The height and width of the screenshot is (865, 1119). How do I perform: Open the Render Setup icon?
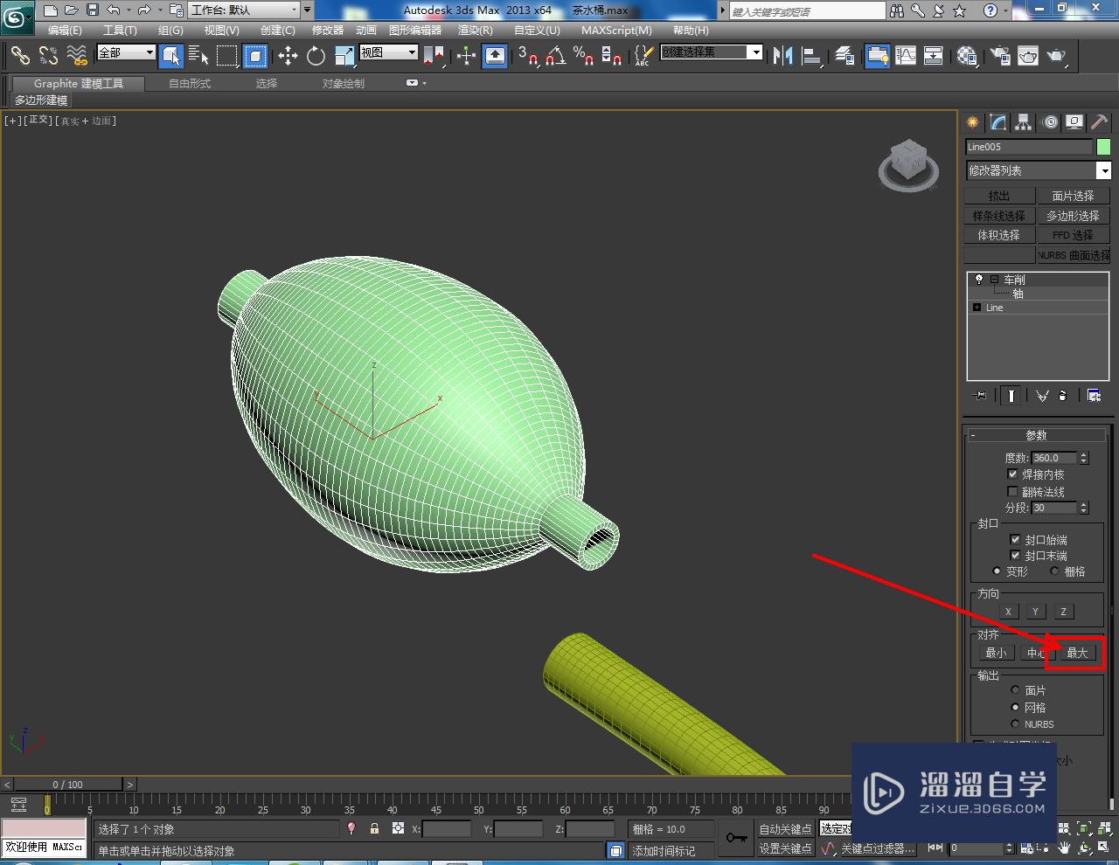1000,56
